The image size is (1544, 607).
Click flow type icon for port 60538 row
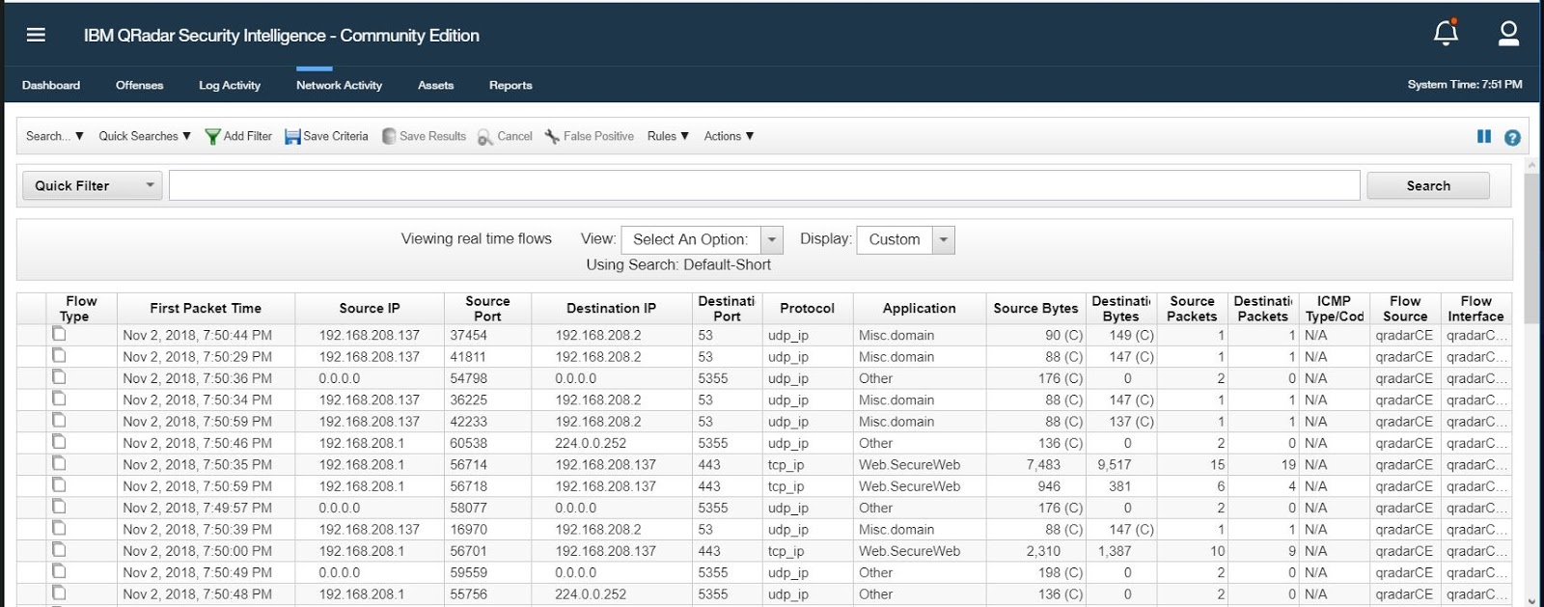(59, 442)
